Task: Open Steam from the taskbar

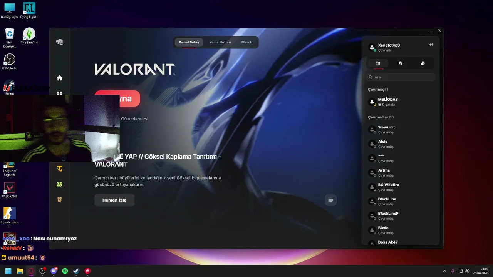Action: click(76, 271)
